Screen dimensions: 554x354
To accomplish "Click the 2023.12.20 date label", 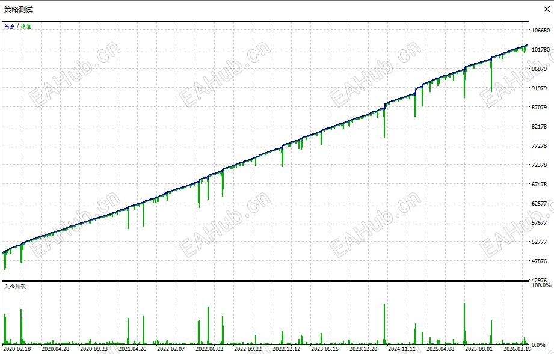I will pyautogui.click(x=363, y=349).
